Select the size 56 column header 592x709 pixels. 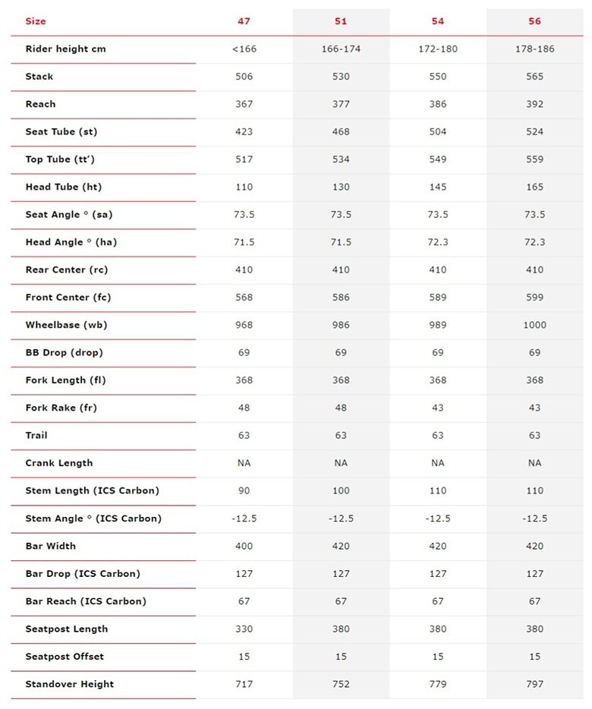(535, 21)
